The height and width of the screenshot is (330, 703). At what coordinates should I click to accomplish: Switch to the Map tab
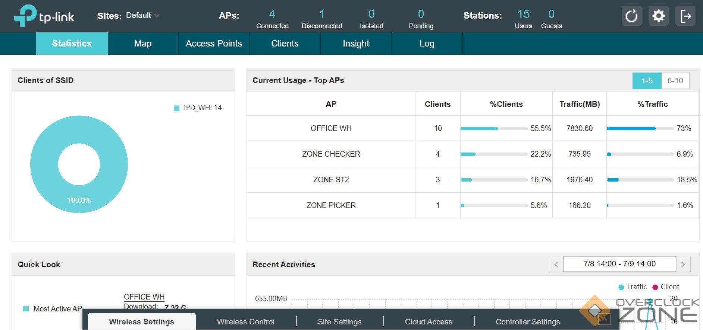pyautogui.click(x=142, y=44)
